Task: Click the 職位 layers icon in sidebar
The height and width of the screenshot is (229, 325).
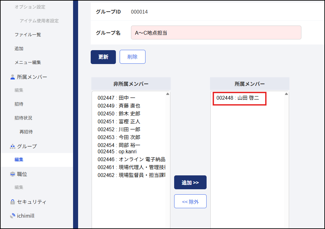Action: click(x=12, y=174)
